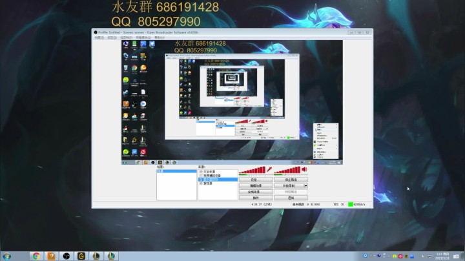Viewport: 465px width, 261px height.
Task: Select the 游戏源 source row
Action: click(x=218, y=183)
